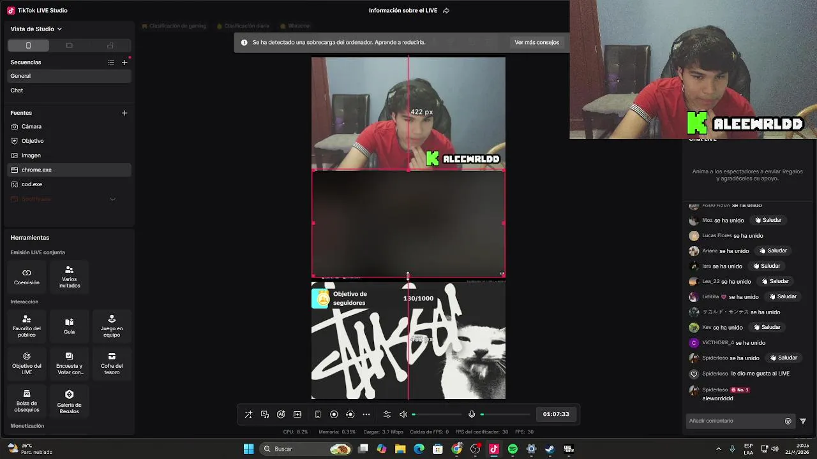This screenshot has width=817, height=459.
Task: Select the Imagen source
Action: [69, 156]
